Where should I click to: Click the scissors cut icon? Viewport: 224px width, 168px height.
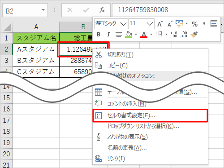tap(99, 55)
